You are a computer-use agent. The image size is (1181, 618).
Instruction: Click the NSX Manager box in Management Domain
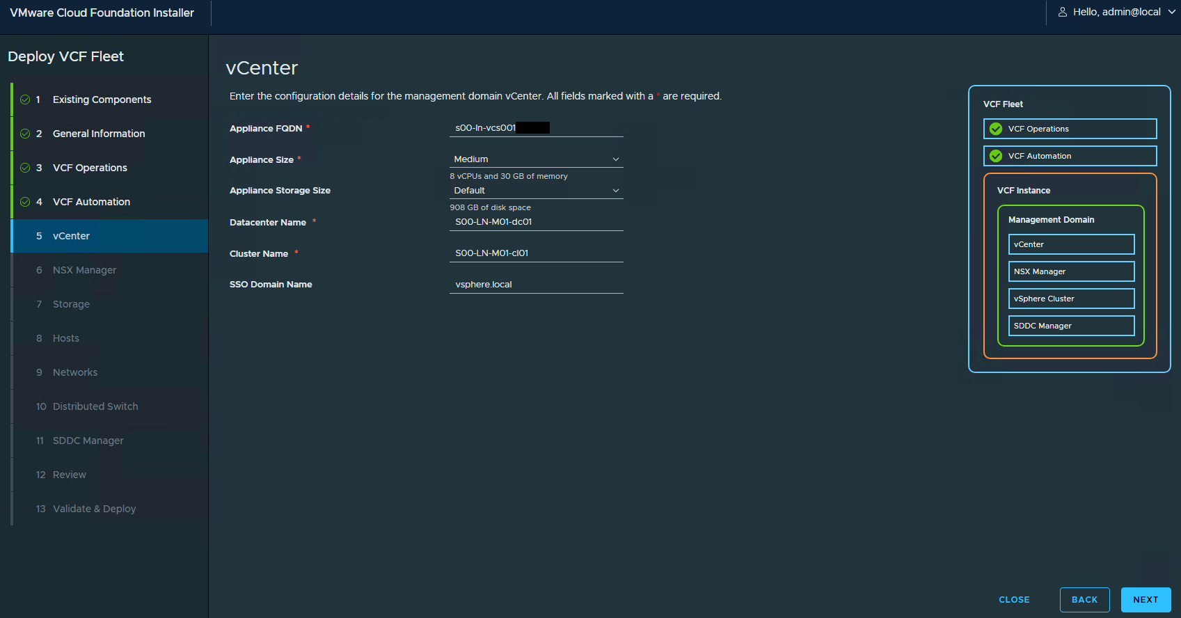coord(1071,271)
